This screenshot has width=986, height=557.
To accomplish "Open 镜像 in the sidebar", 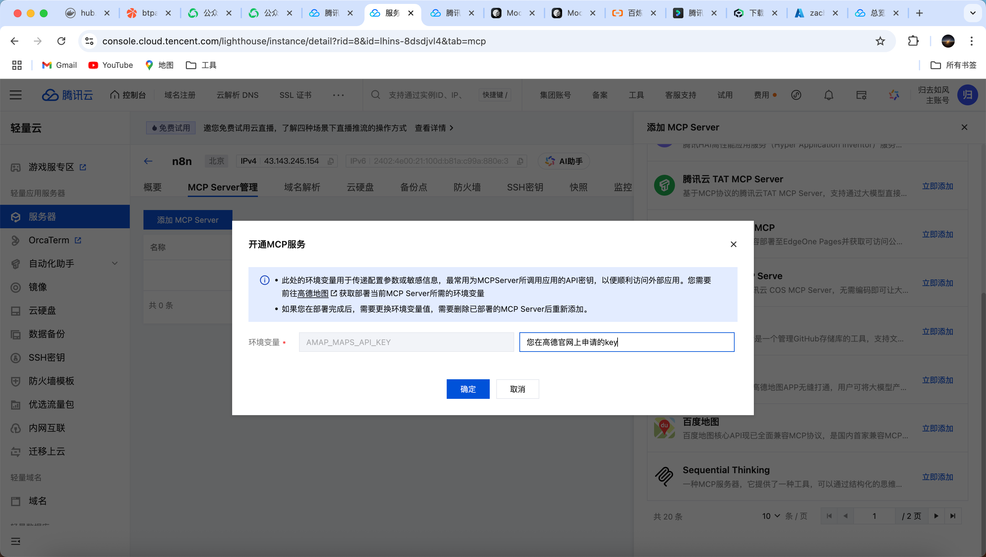I will [37, 287].
